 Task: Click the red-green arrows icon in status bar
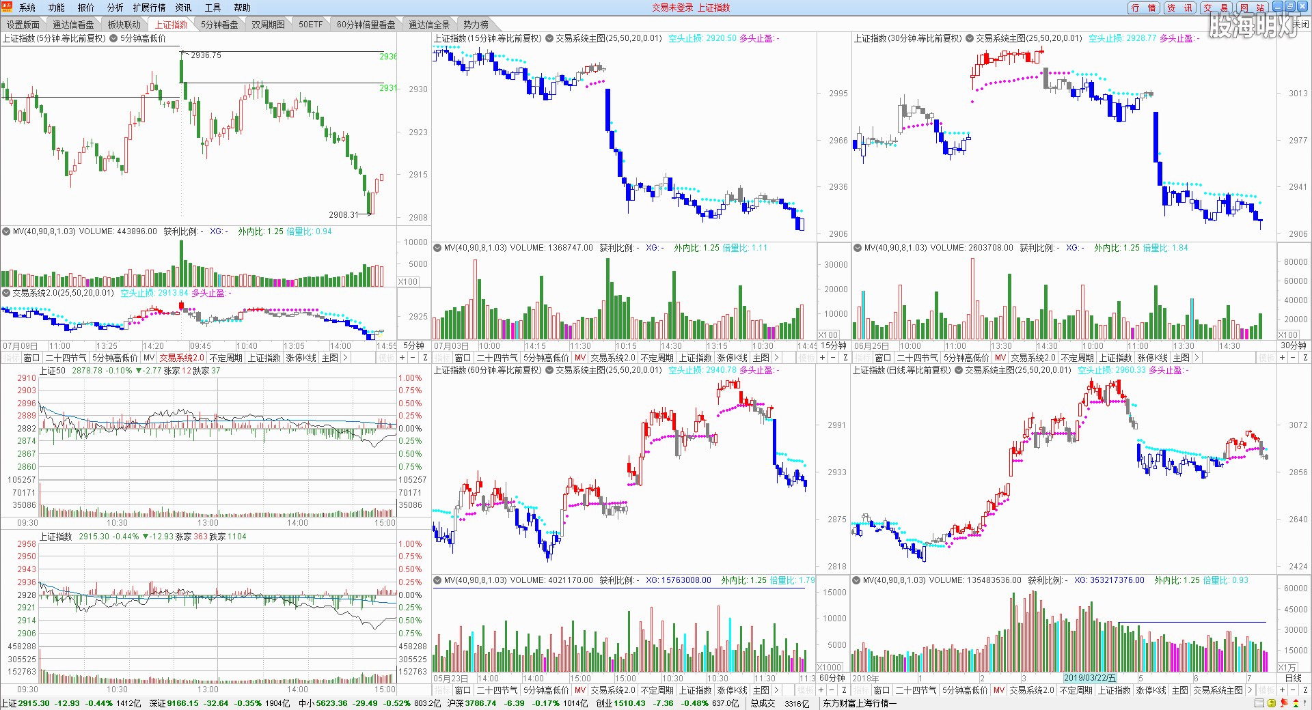coord(1295,703)
